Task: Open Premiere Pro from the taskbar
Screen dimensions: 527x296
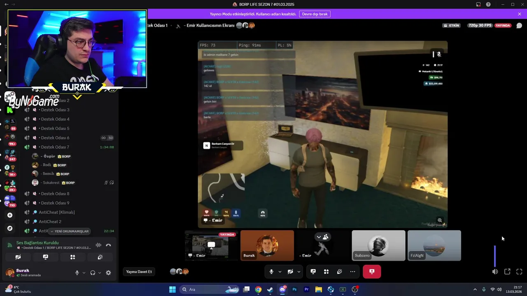Action: coord(306,289)
